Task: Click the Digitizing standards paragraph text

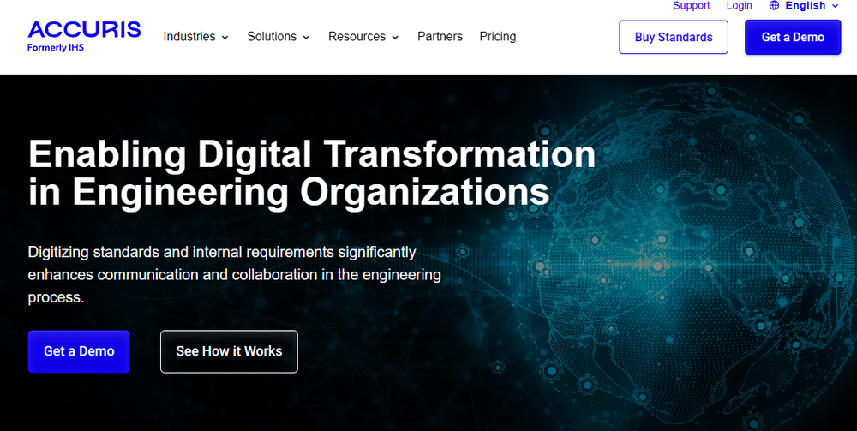Action: pos(235,275)
